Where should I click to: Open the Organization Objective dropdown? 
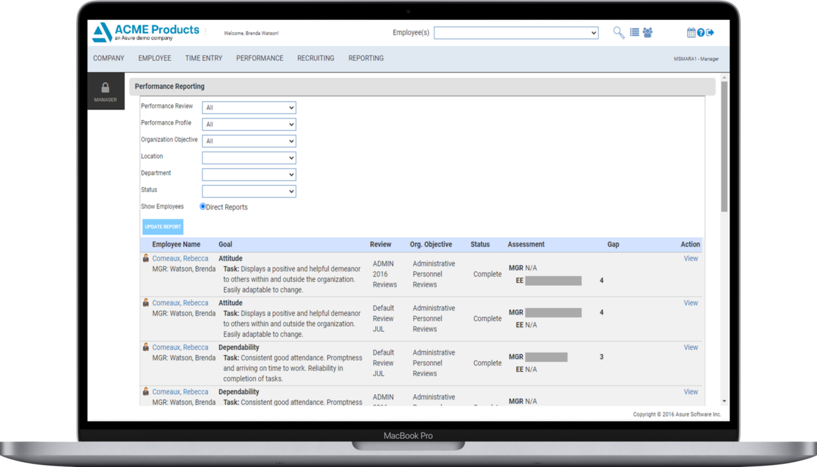point(249,141)
